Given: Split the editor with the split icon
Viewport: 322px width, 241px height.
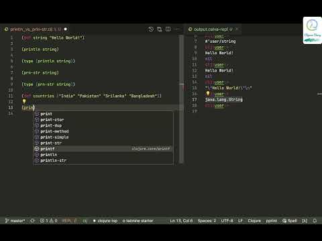Looking at the screenshot, I should point(168,29).
